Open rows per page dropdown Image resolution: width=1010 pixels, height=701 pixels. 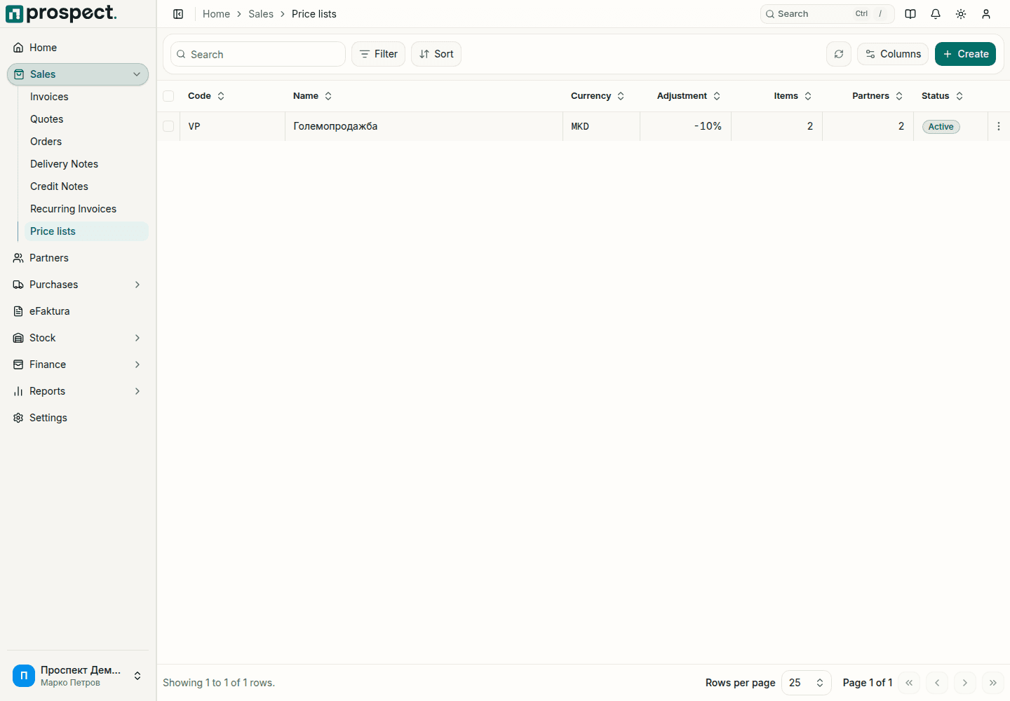click(806, 683)
